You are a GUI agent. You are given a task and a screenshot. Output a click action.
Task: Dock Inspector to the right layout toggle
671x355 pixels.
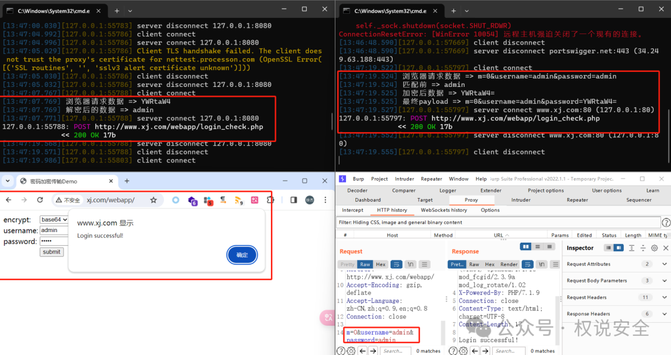619,248
